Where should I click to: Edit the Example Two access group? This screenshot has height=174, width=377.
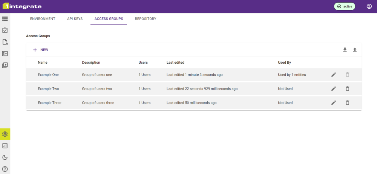coord(333,89)
